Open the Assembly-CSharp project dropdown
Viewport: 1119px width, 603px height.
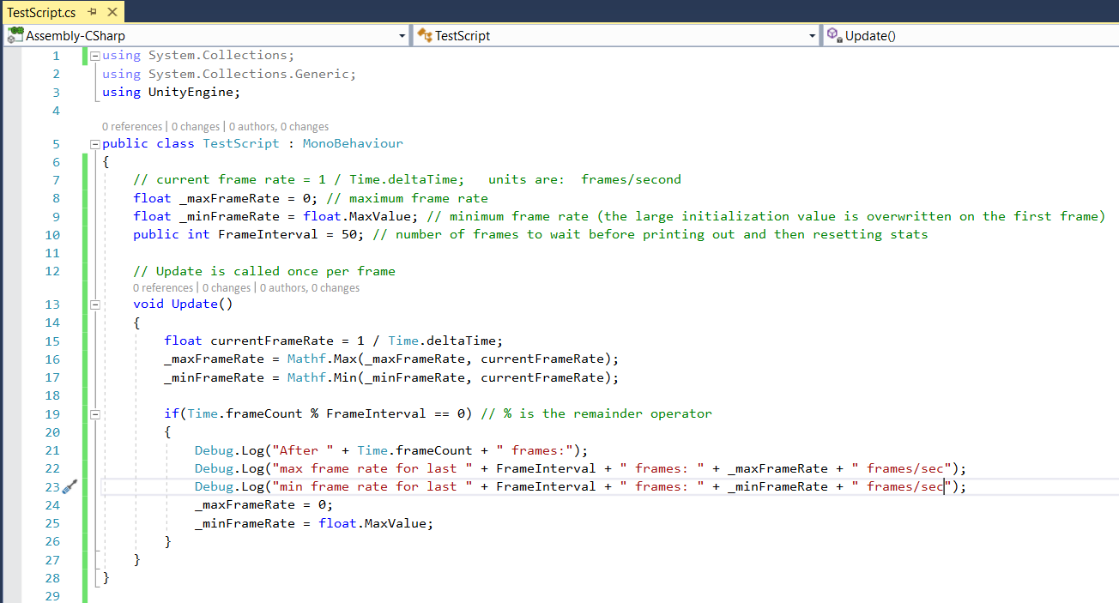pos(207,35)
